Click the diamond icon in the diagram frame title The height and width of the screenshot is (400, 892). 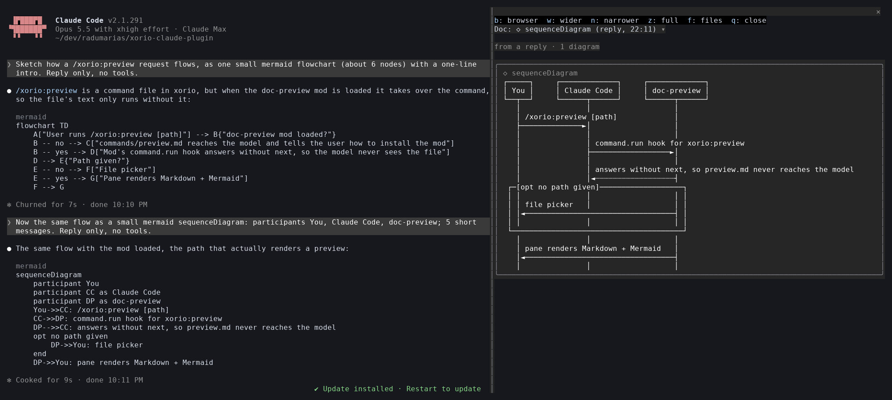coord(505,73)
